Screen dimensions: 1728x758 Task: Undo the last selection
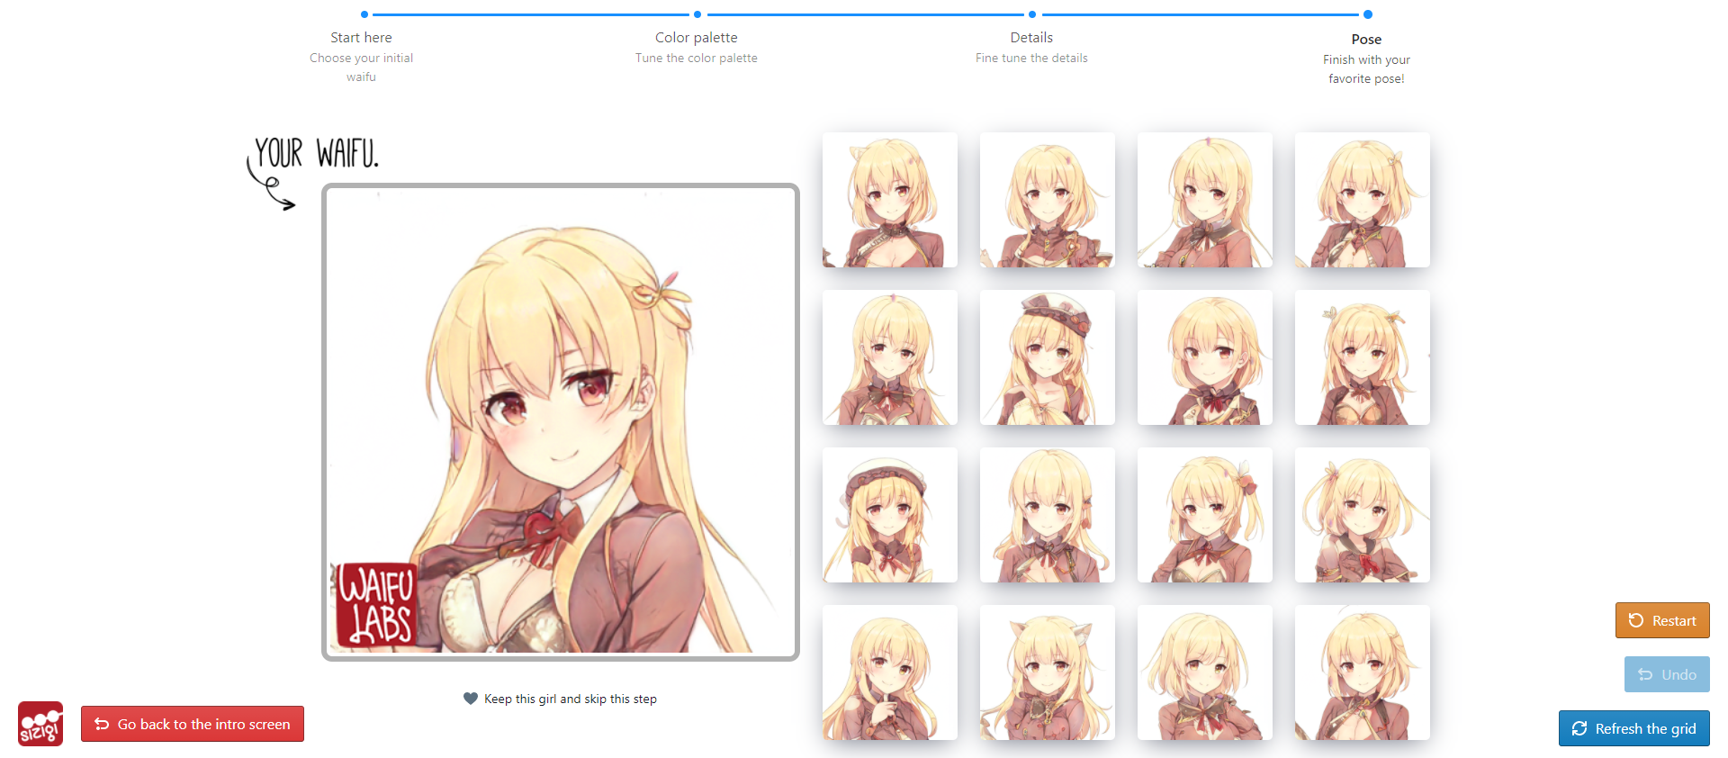point(1667,674)
